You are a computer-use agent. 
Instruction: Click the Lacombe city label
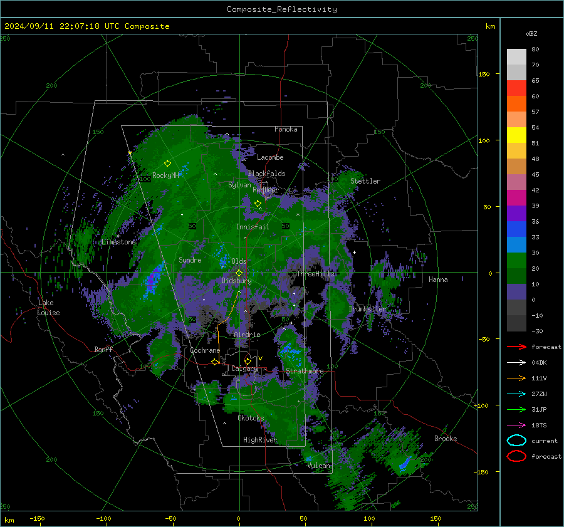270,157
